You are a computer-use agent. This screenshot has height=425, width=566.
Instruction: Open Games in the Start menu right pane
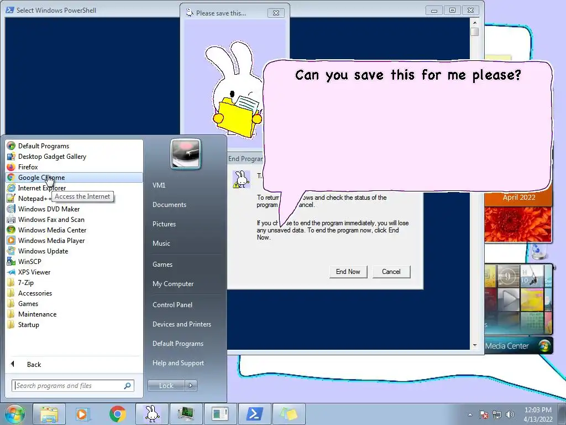[163, 264]
